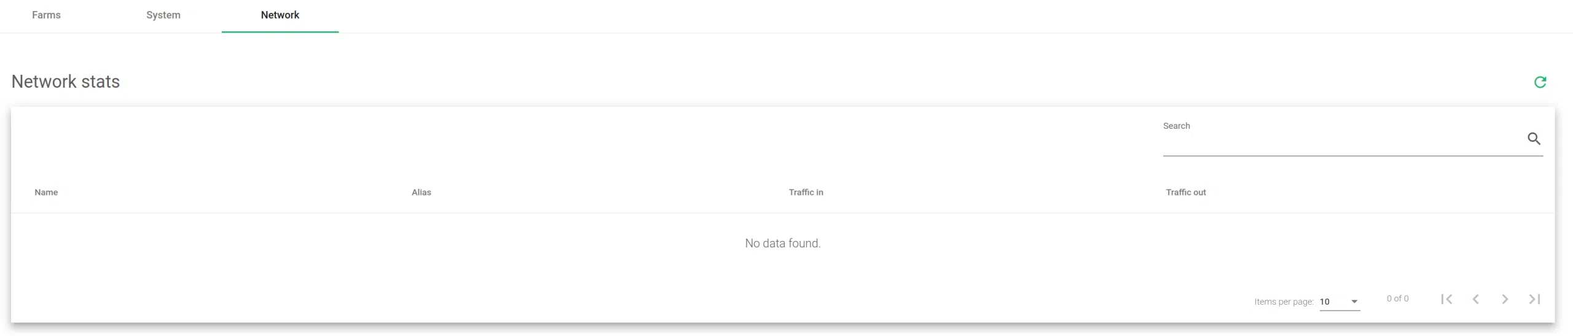Open the System tab

point(163,15)
